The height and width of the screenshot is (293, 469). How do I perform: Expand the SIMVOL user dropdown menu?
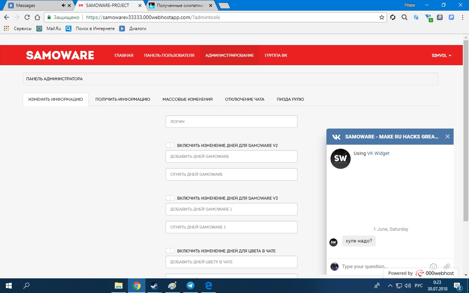[441, 55]
